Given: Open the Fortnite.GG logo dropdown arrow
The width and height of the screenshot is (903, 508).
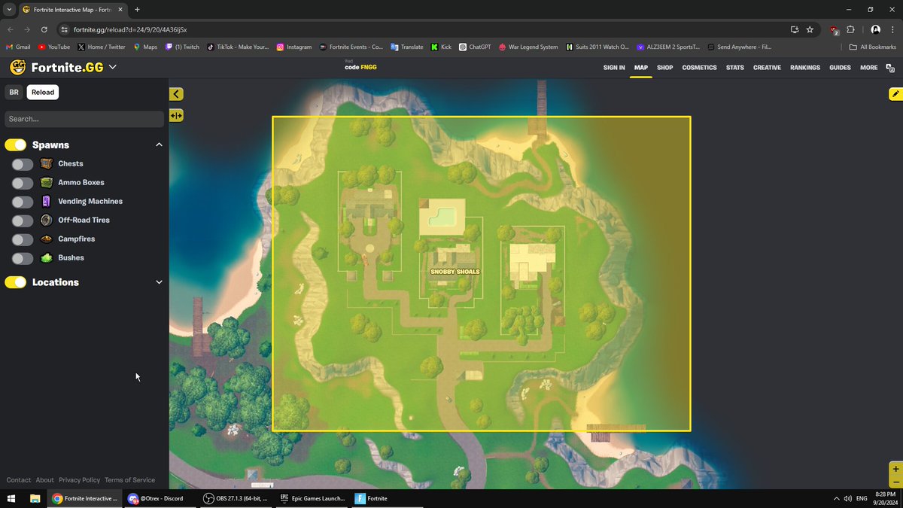Looking at the screenshot, I should tap(113, 67).
